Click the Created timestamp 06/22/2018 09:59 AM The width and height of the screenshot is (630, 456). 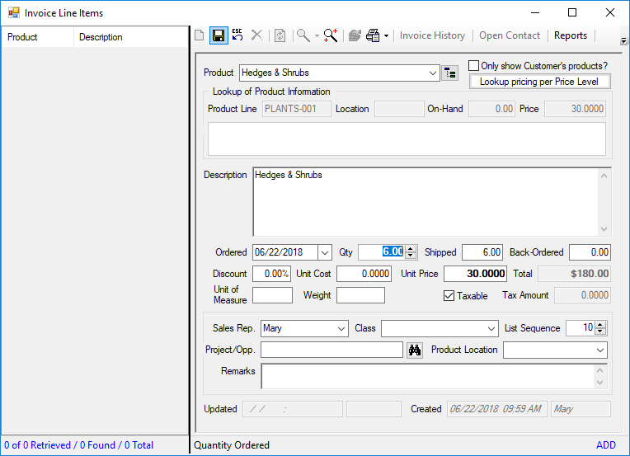(496, 409)
